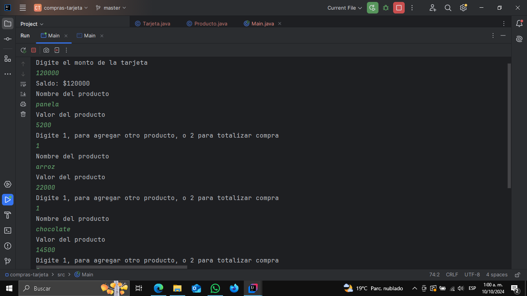Open the Commit tool window

(x=8, y=39)
